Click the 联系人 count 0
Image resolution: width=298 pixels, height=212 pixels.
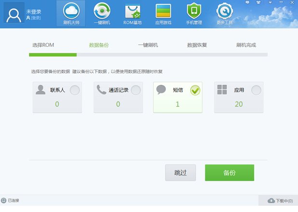coord(57,104)
